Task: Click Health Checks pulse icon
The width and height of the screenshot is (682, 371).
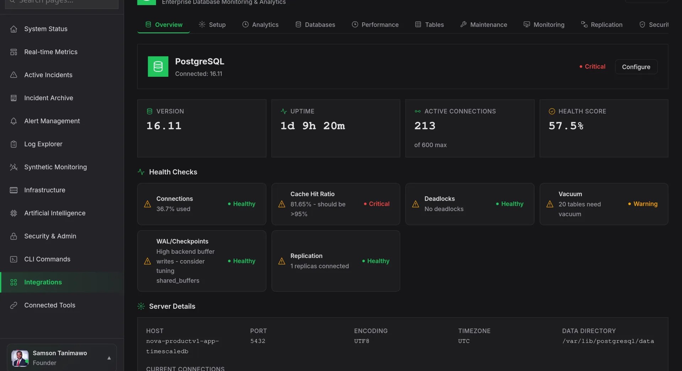Action: coord(141,172)
